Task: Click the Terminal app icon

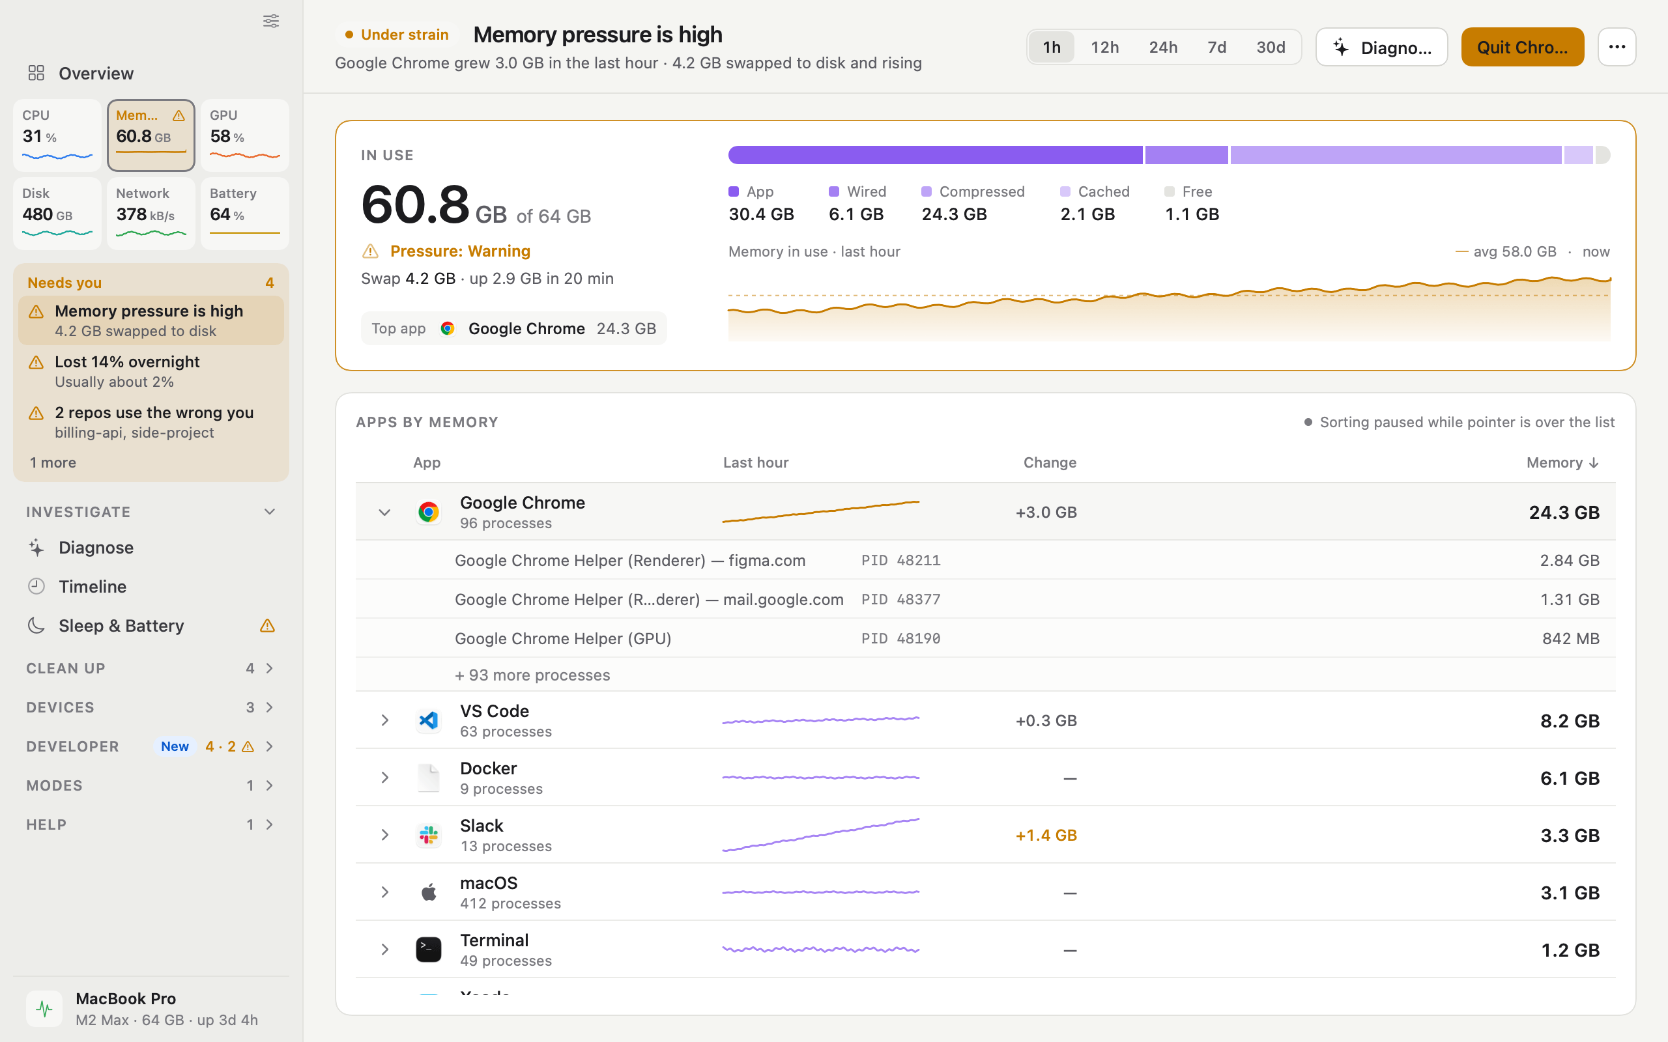Action: point(428,950)
